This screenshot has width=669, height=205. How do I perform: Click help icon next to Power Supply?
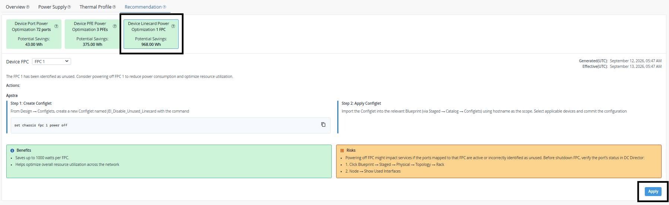pos(69,7)
